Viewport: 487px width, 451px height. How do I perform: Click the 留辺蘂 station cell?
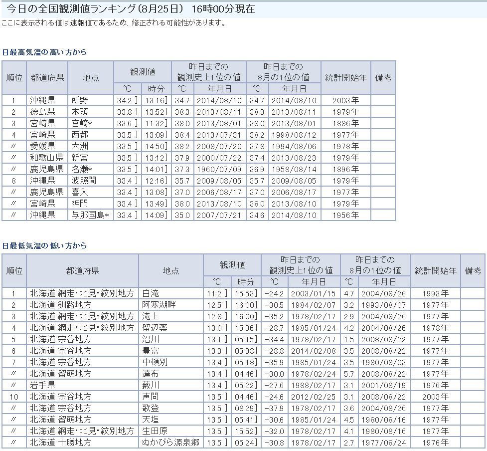click(154, 328)
